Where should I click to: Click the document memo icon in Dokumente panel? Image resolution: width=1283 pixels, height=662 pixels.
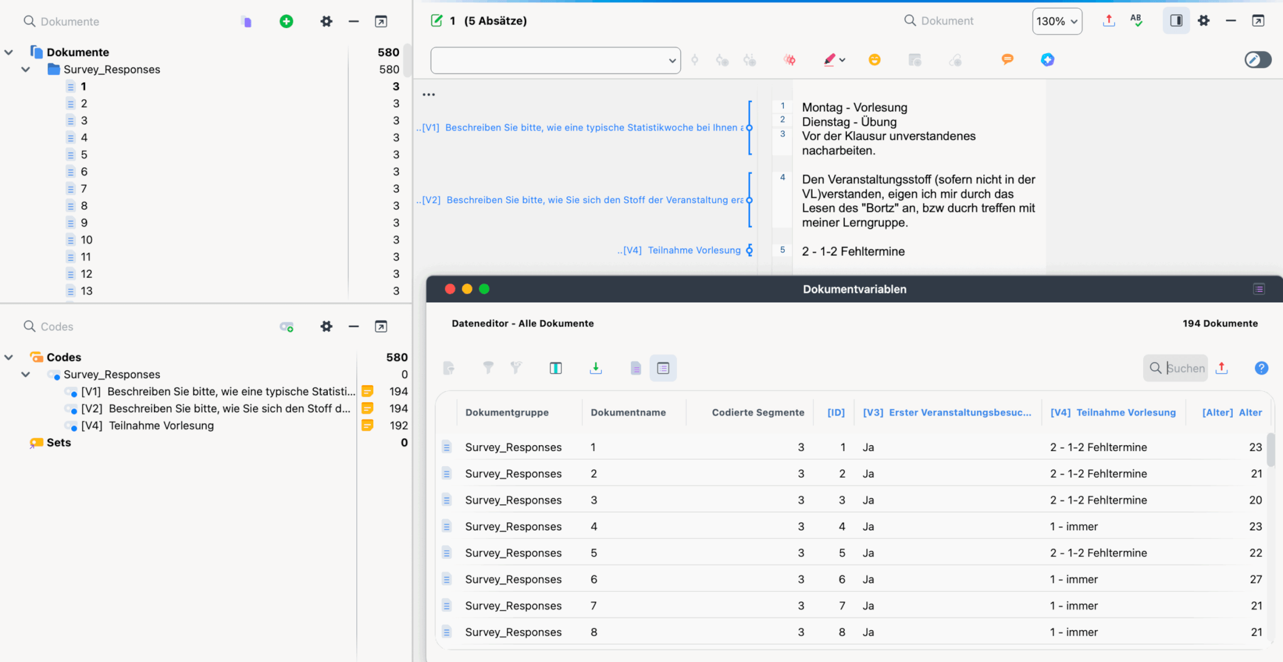(x=247, y=22)
